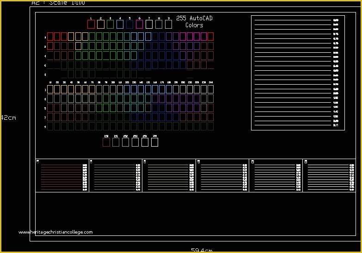Image resolution: width=362 pixels, height=253 pixels.
Task: Click the "59.4cm" width dimension label
Action: pyautogui.click(x=202, y=250)
